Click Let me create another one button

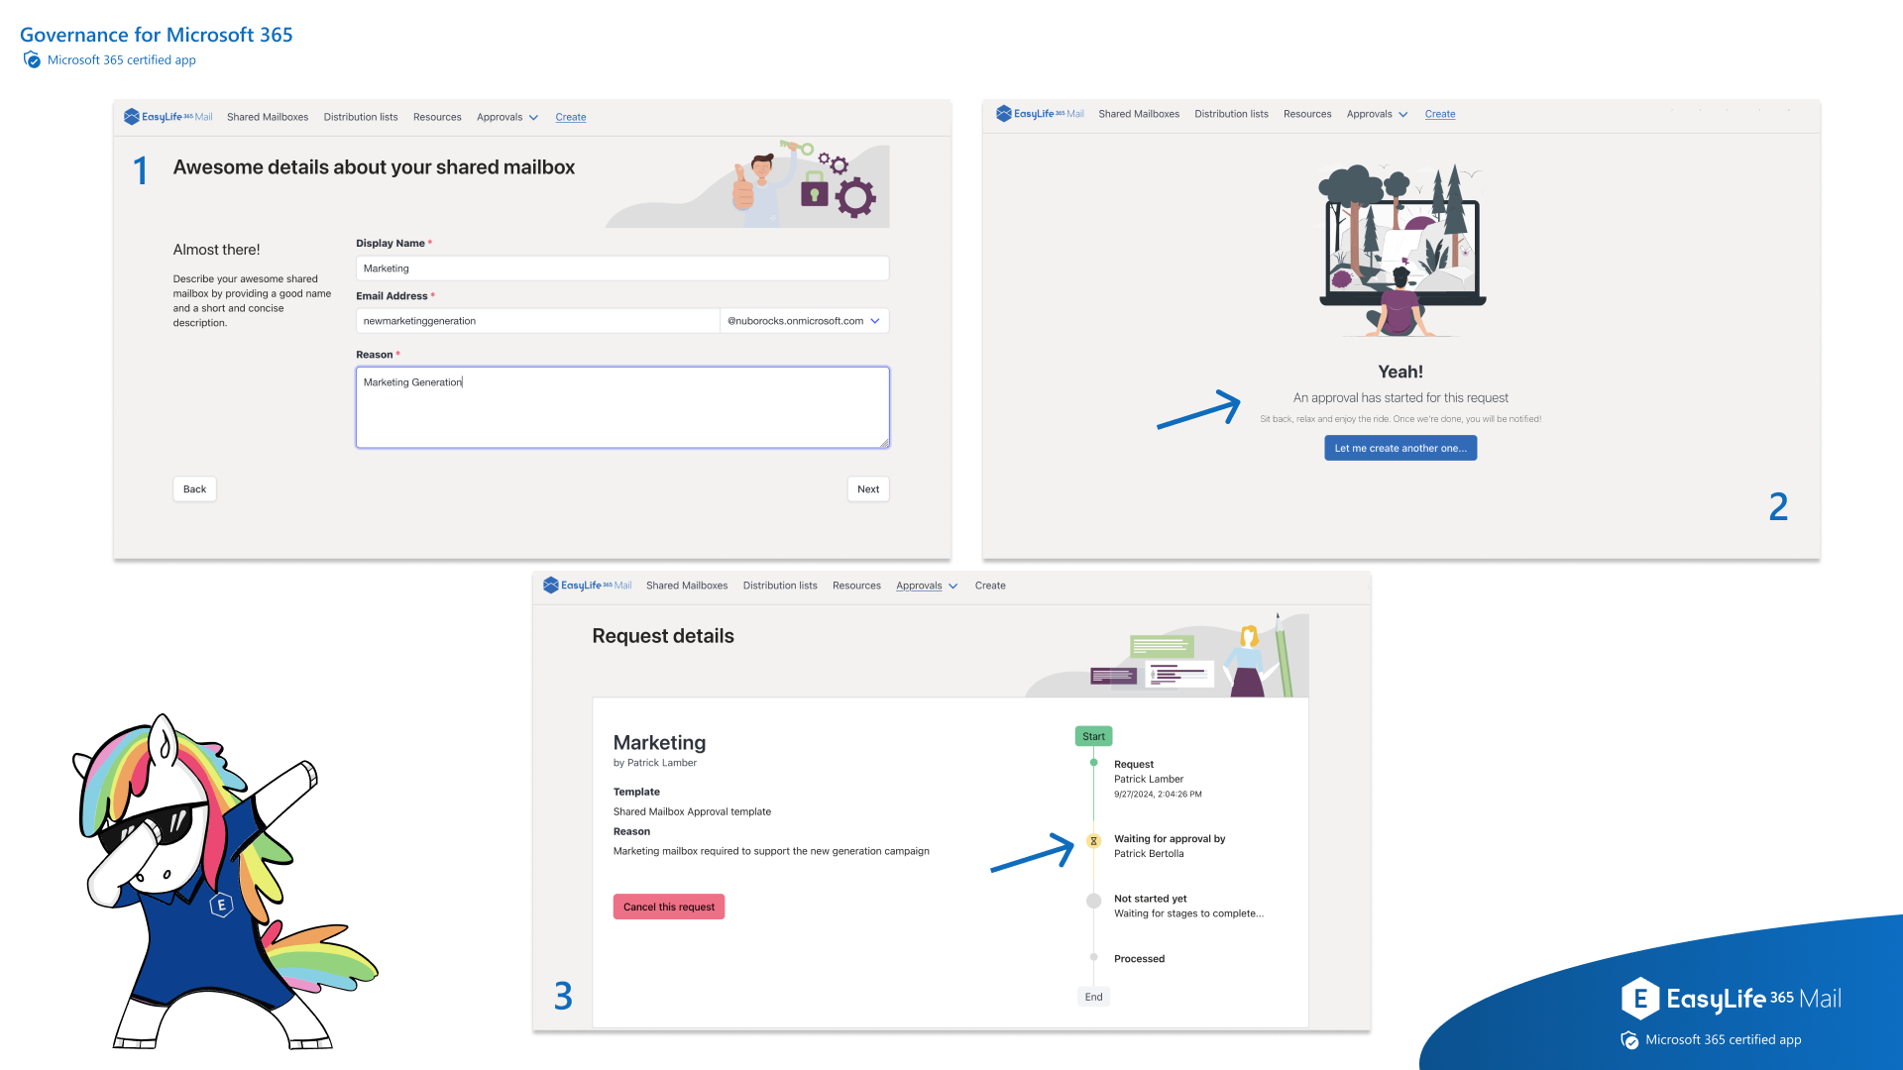1401,448
